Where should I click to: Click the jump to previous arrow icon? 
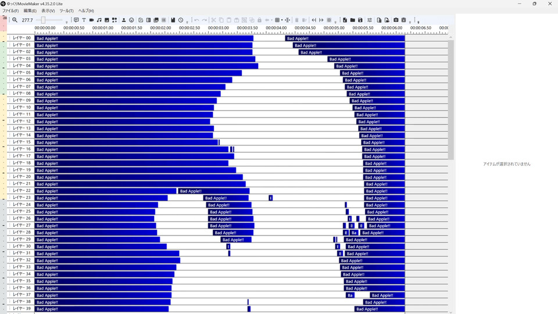pyautogui.click(x=314, y=20)
